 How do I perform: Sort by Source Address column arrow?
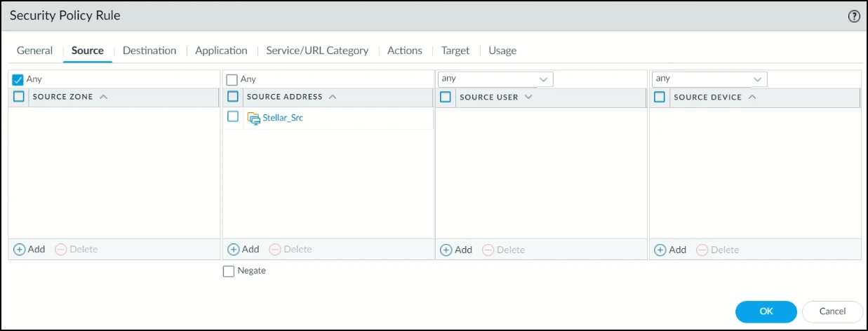(333, 97)
